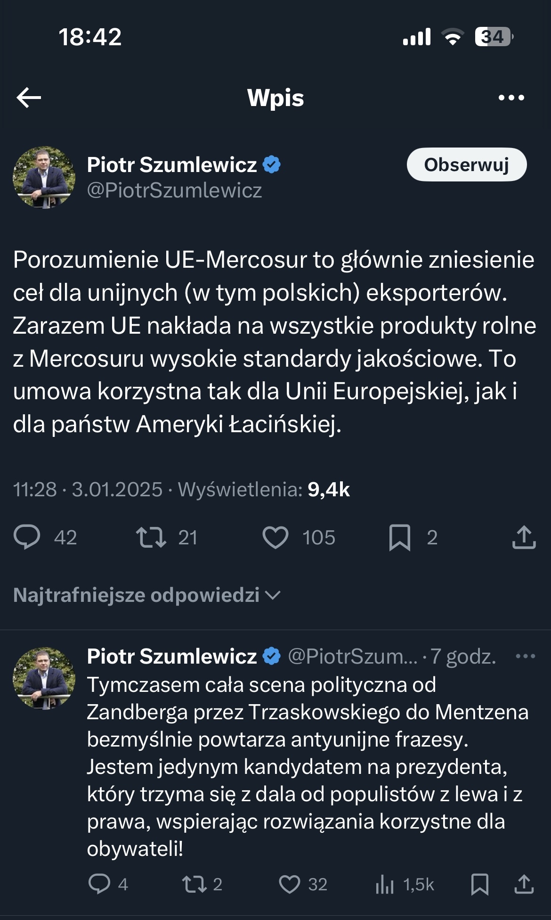The image size is (551, 920).
Task: Expand the Najtrafniejsze odpowiedzi sort dropdown
Action: point(147,595)
